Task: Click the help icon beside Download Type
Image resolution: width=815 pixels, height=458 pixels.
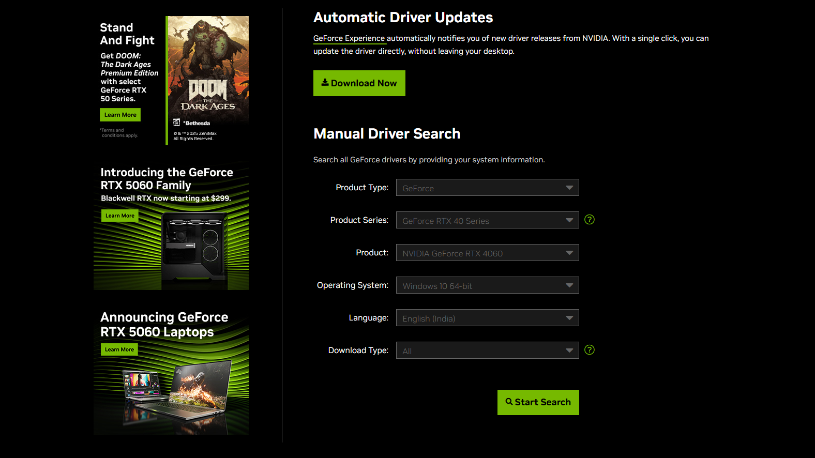Action: pos(589,350)
